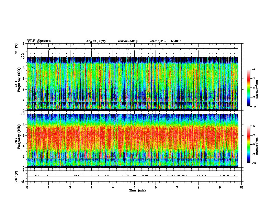
Task: Click the "-10" label on ch.2 color bar
Action: [x=254, y=163]
